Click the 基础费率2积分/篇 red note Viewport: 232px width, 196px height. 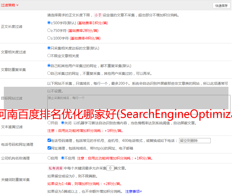pyautogui.click(x=83, y=31)
